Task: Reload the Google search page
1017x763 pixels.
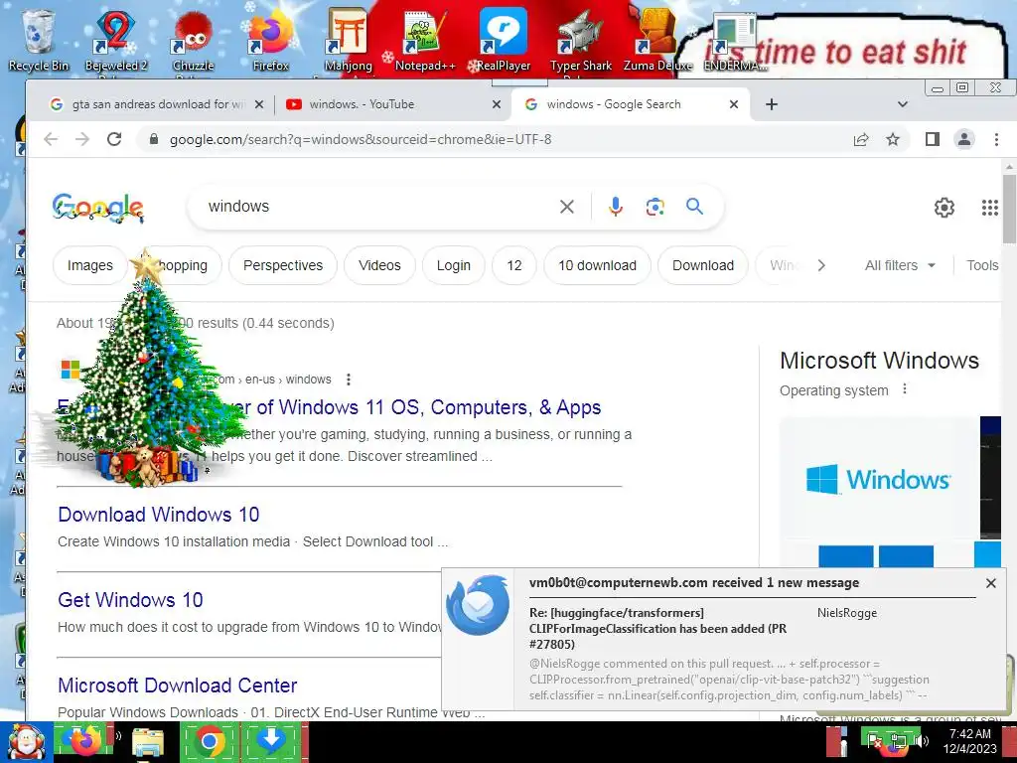Action: click(x=114, y=139)
